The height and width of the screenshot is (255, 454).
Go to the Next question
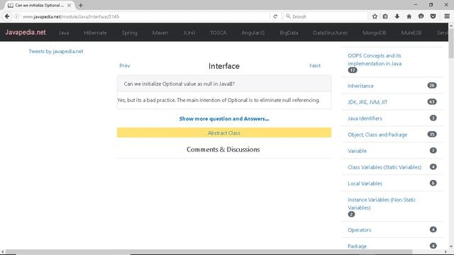[x=315, y=66]
